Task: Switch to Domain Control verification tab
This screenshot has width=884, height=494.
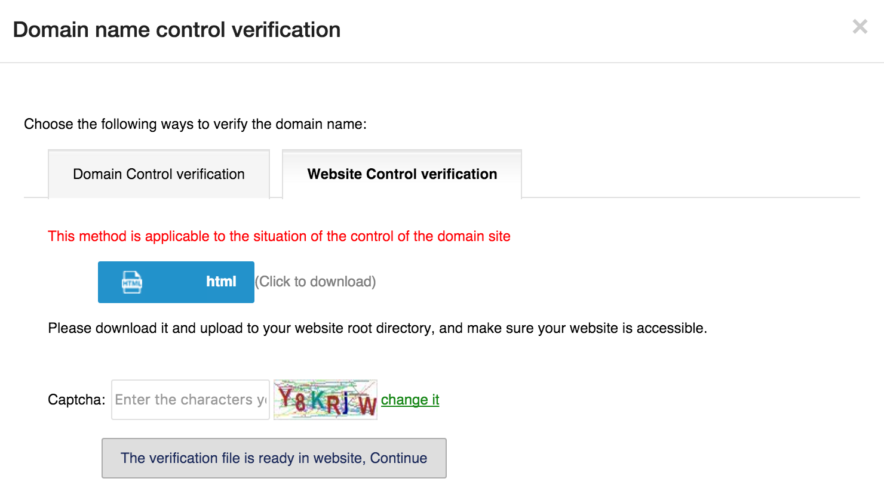Action: click(159, 174)
